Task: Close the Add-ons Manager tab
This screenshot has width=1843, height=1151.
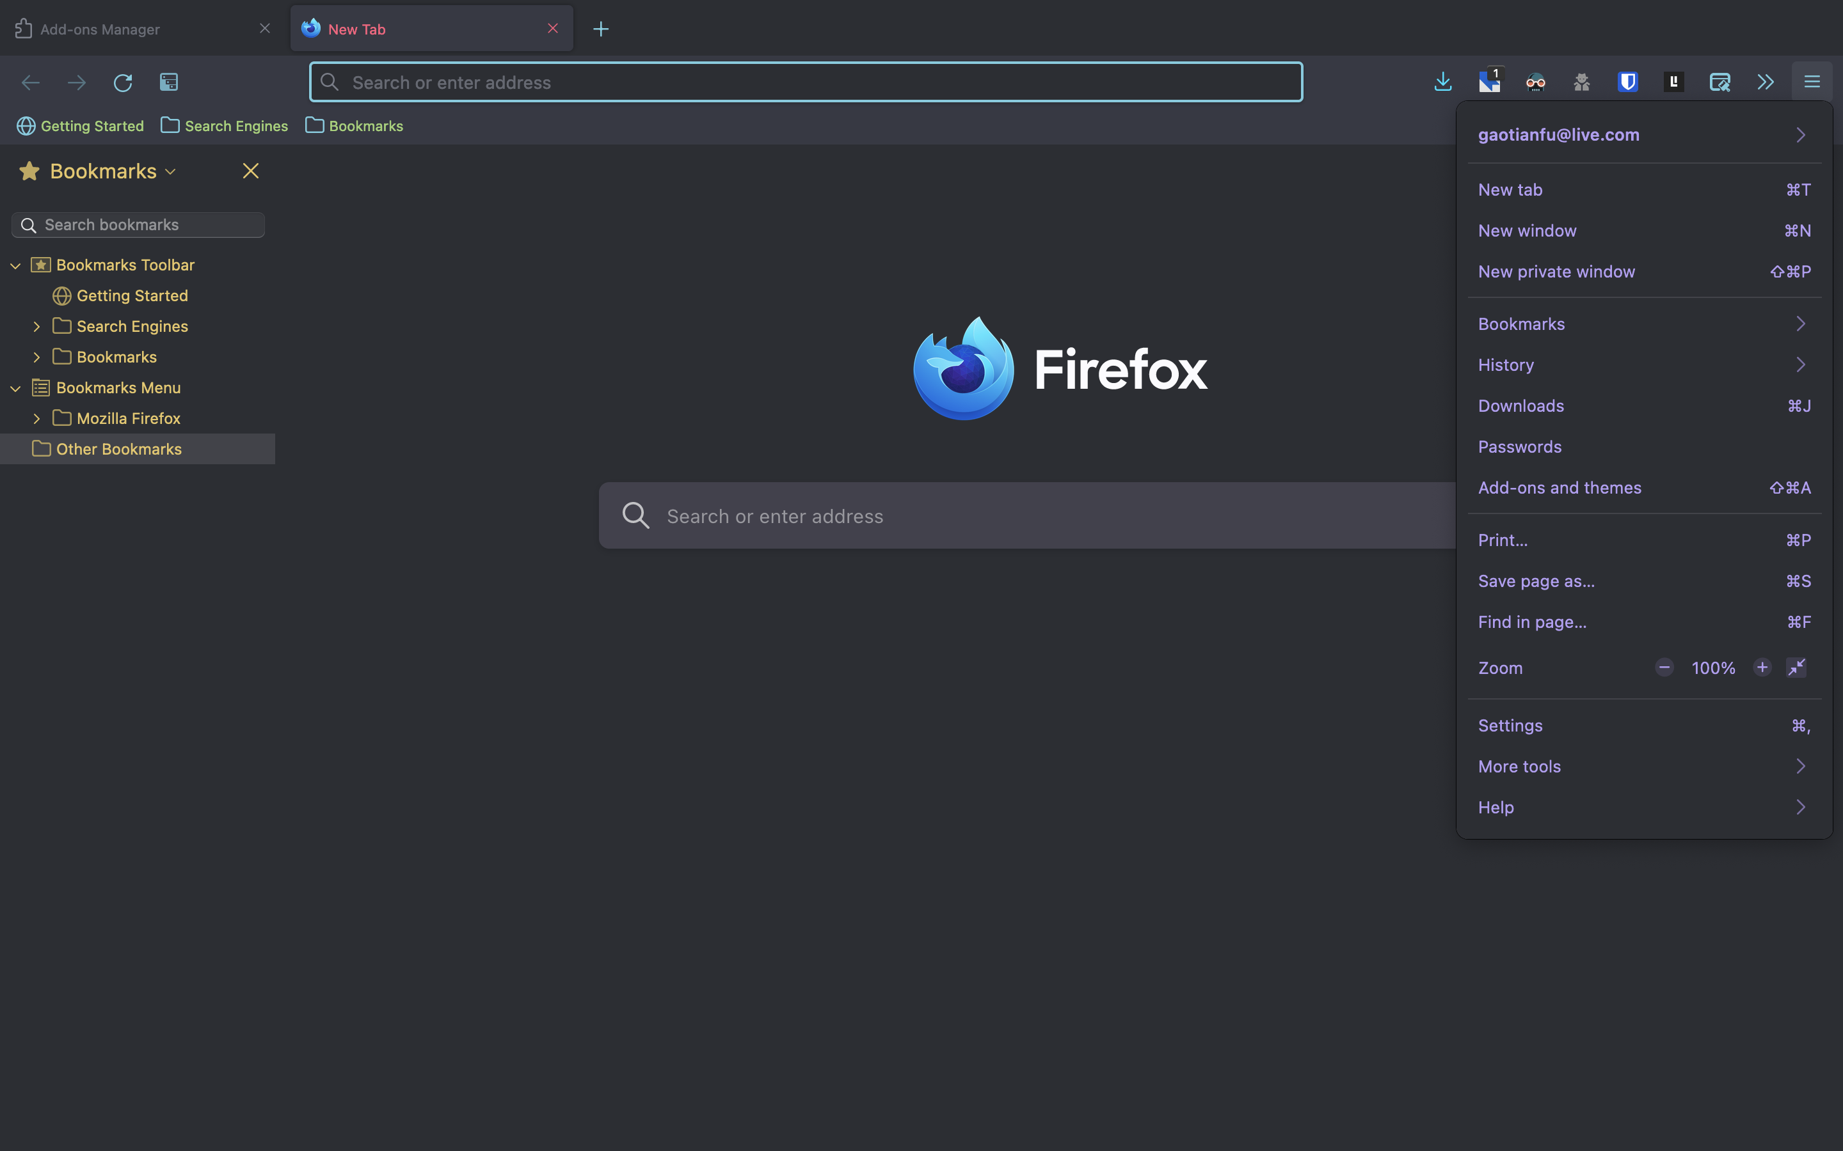Action: coord(265,28)
